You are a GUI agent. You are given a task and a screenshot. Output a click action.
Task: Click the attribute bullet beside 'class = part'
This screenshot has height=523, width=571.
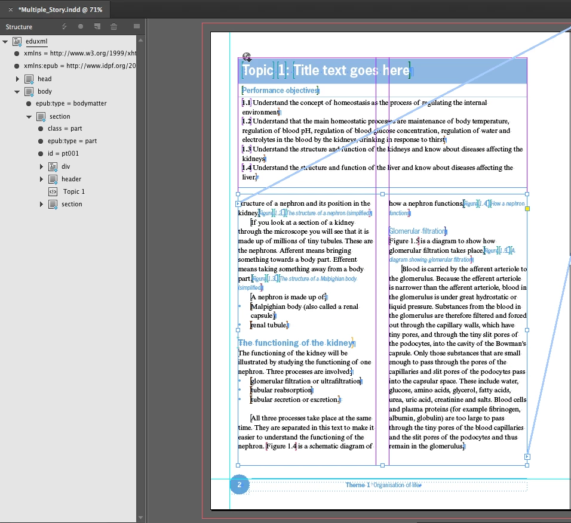(41, 129)
